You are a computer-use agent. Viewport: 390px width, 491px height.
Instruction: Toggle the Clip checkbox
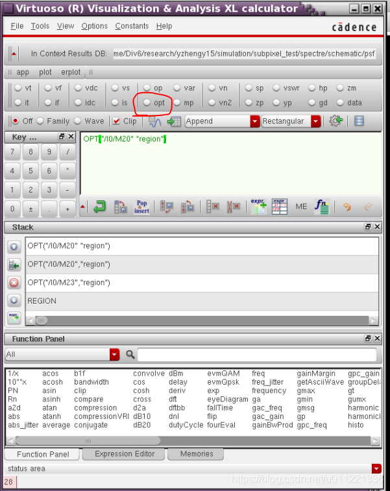pyautogui.click(x=116, y=121)
